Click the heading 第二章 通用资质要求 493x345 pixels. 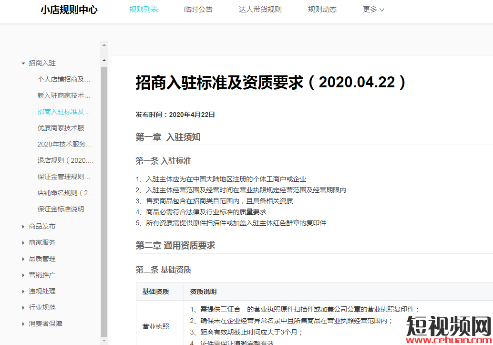[x=175, y=245]
